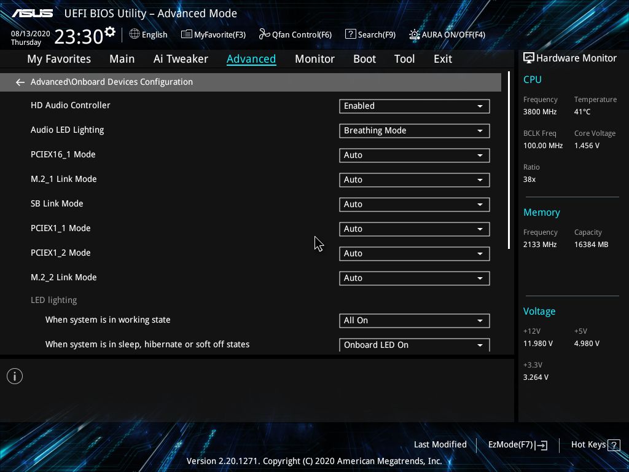
Task: Click the 41°C temperature value
Action: (x=582, y=112)
